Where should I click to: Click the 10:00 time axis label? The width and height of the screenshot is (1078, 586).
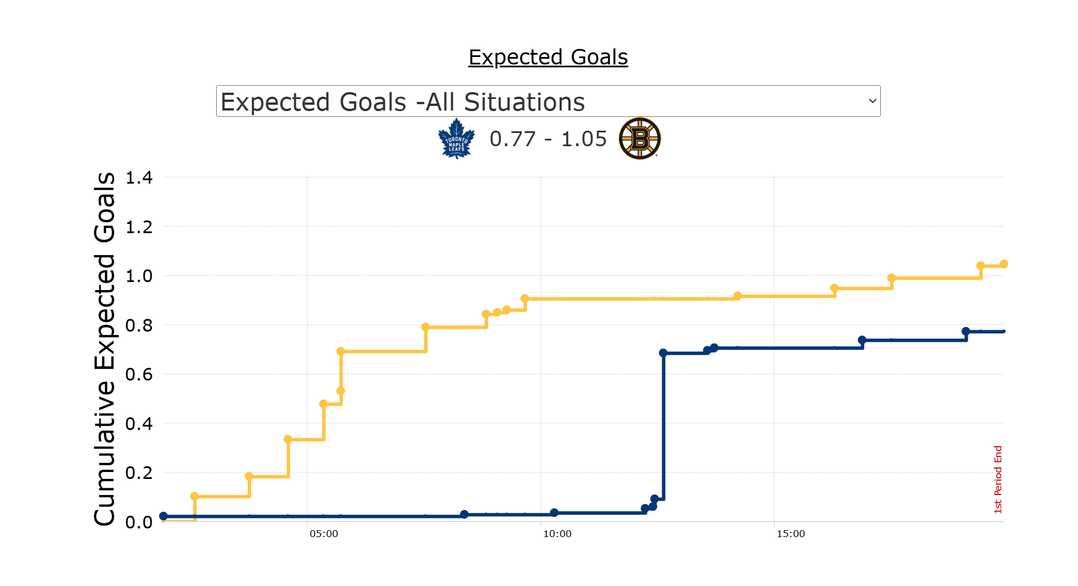pyautogui.click(x=557, y=534)
